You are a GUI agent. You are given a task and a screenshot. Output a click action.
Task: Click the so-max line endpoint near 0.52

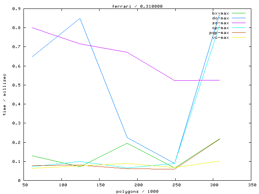pos(220,80)
